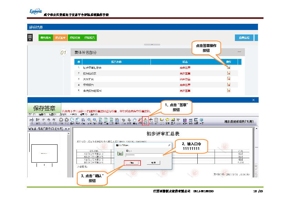The image size is (290, 205).
Task: Click signature icon for fifth report row
Action: click(x=228, y=91)
